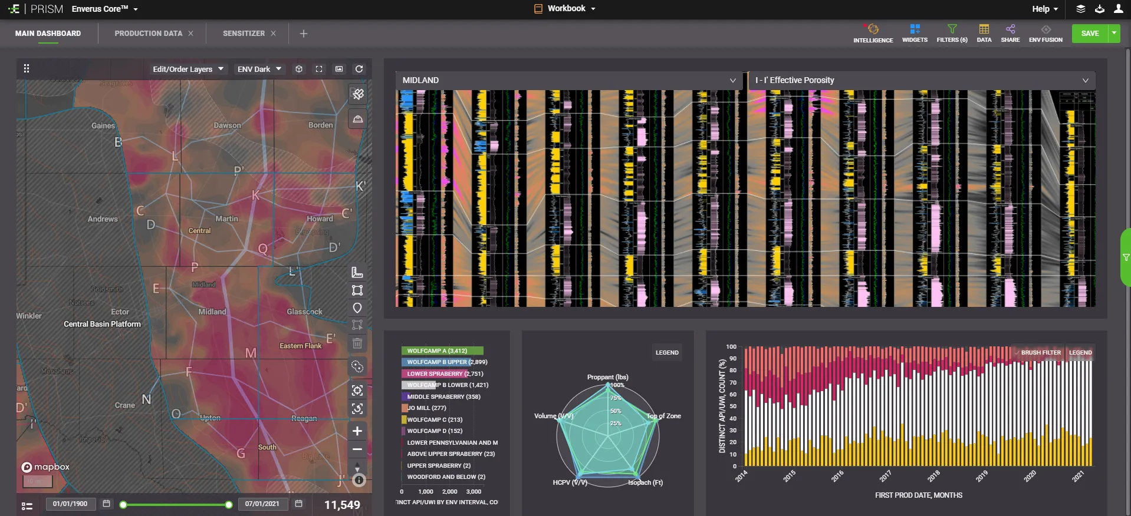This screenshot has width=1131, height=516.
Task: Open the Filters (6) panel
Action: [x=952, y=34]
